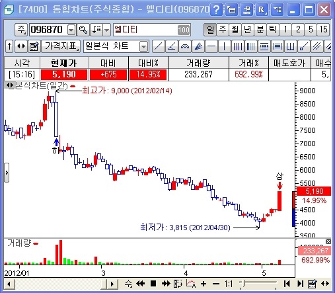The image size is (335, 293).
Task: Select the horizontal line drawing tool
Action: (211, 46)
